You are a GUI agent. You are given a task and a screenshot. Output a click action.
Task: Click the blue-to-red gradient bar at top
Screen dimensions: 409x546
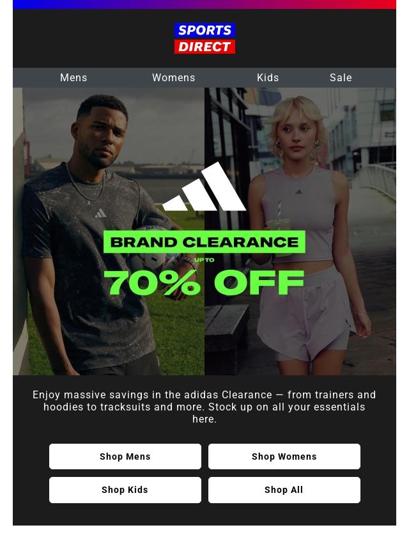point(204,4)
